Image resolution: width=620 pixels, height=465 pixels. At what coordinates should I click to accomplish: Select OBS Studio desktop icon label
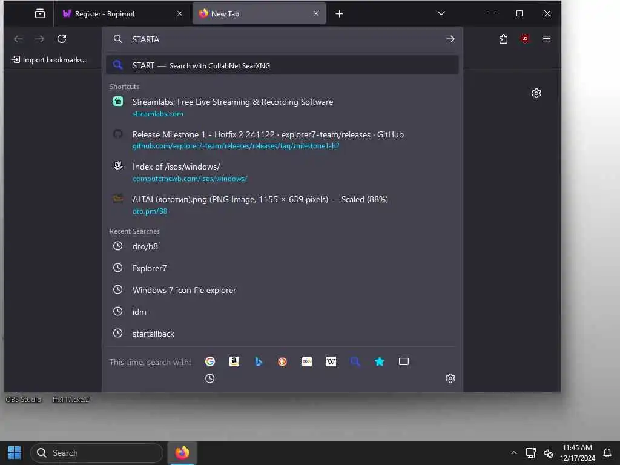(x=24, y=400)
